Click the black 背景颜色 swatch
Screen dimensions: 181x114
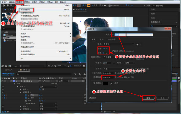click(105, 83)
